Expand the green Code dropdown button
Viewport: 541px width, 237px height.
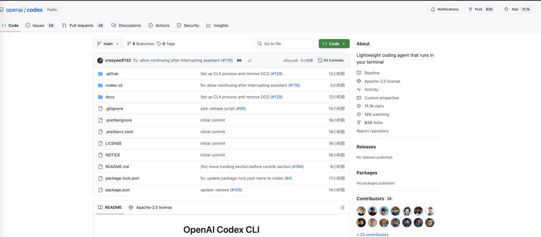[x=334, y=43]
